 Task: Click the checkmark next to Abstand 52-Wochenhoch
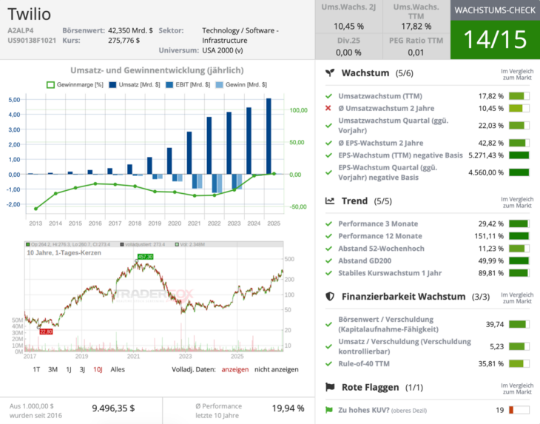(x=328, y=249)
